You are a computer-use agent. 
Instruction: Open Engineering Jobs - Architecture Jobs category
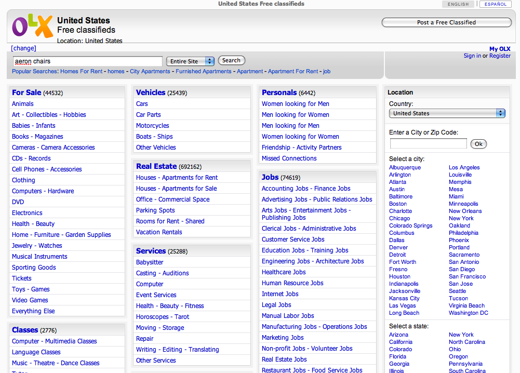[313, 261]
